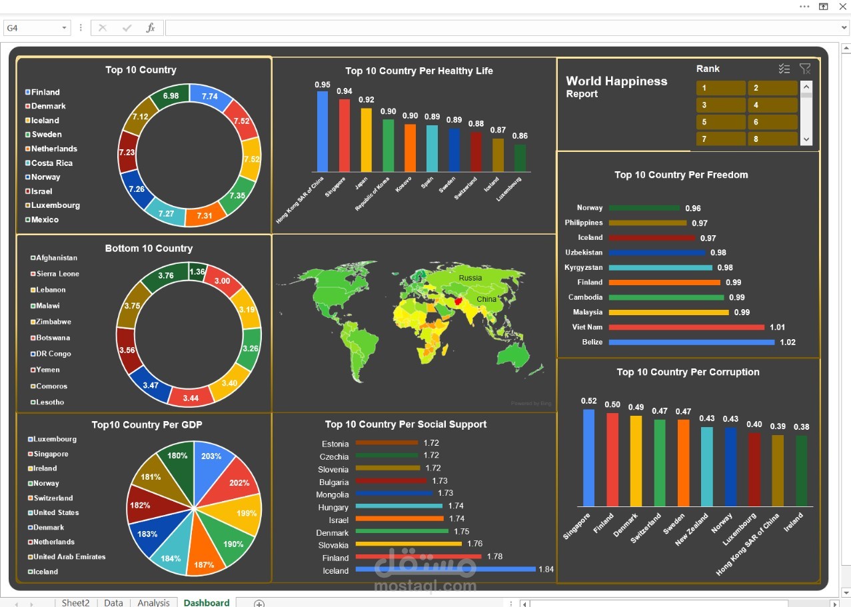This screenshot has width=851, height=607.
Task: Select Rank slicer button 2
Action: [x=772, y=88]
